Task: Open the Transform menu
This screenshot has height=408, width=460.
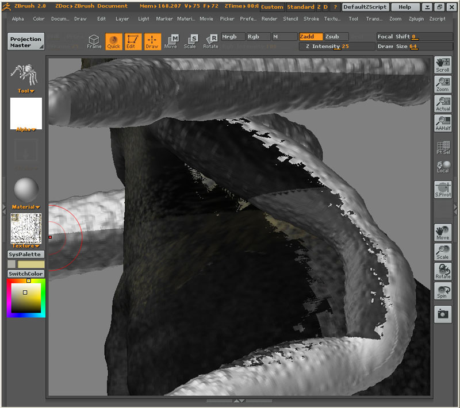Action: [x=374, y=19]
